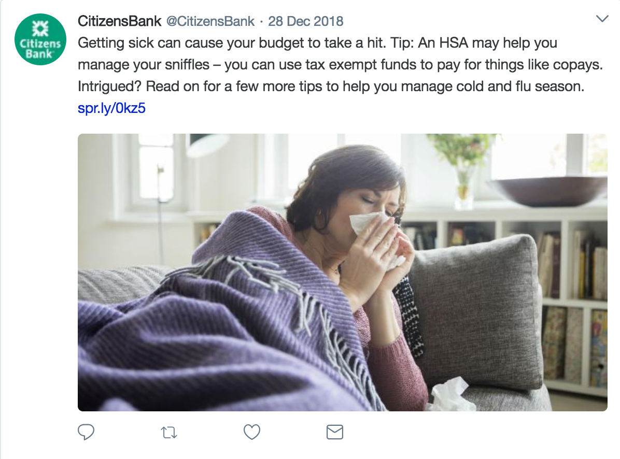Screen dimensions: 620x459
Task: Click the line mentioning cold and flu season
Action: point(331,86)
